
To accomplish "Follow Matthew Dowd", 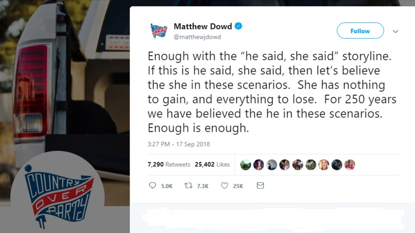I will coord(360,31).
